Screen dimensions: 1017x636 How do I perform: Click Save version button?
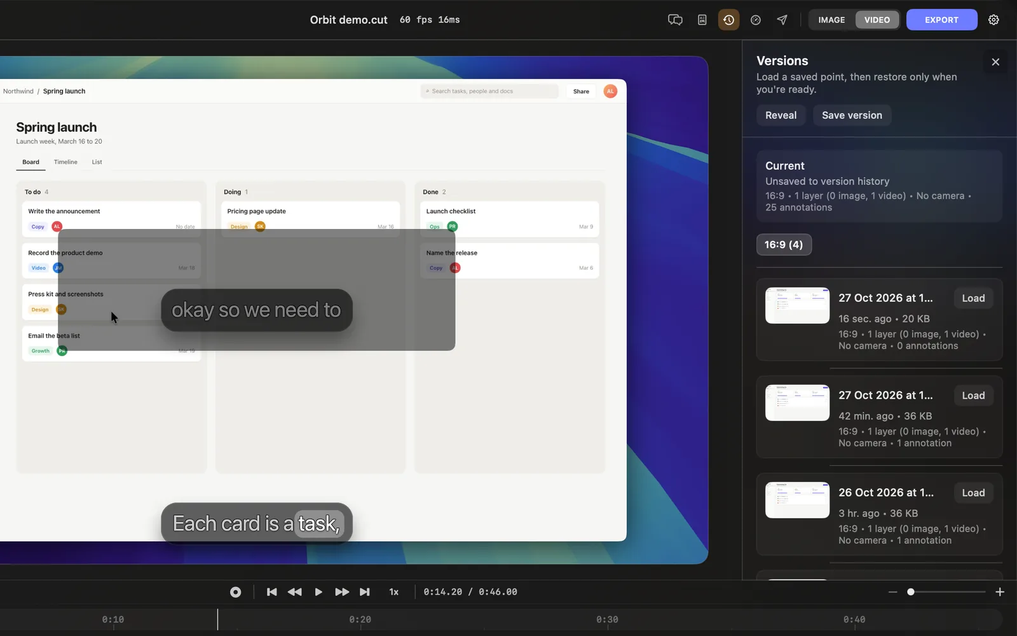tap(852, 115)
